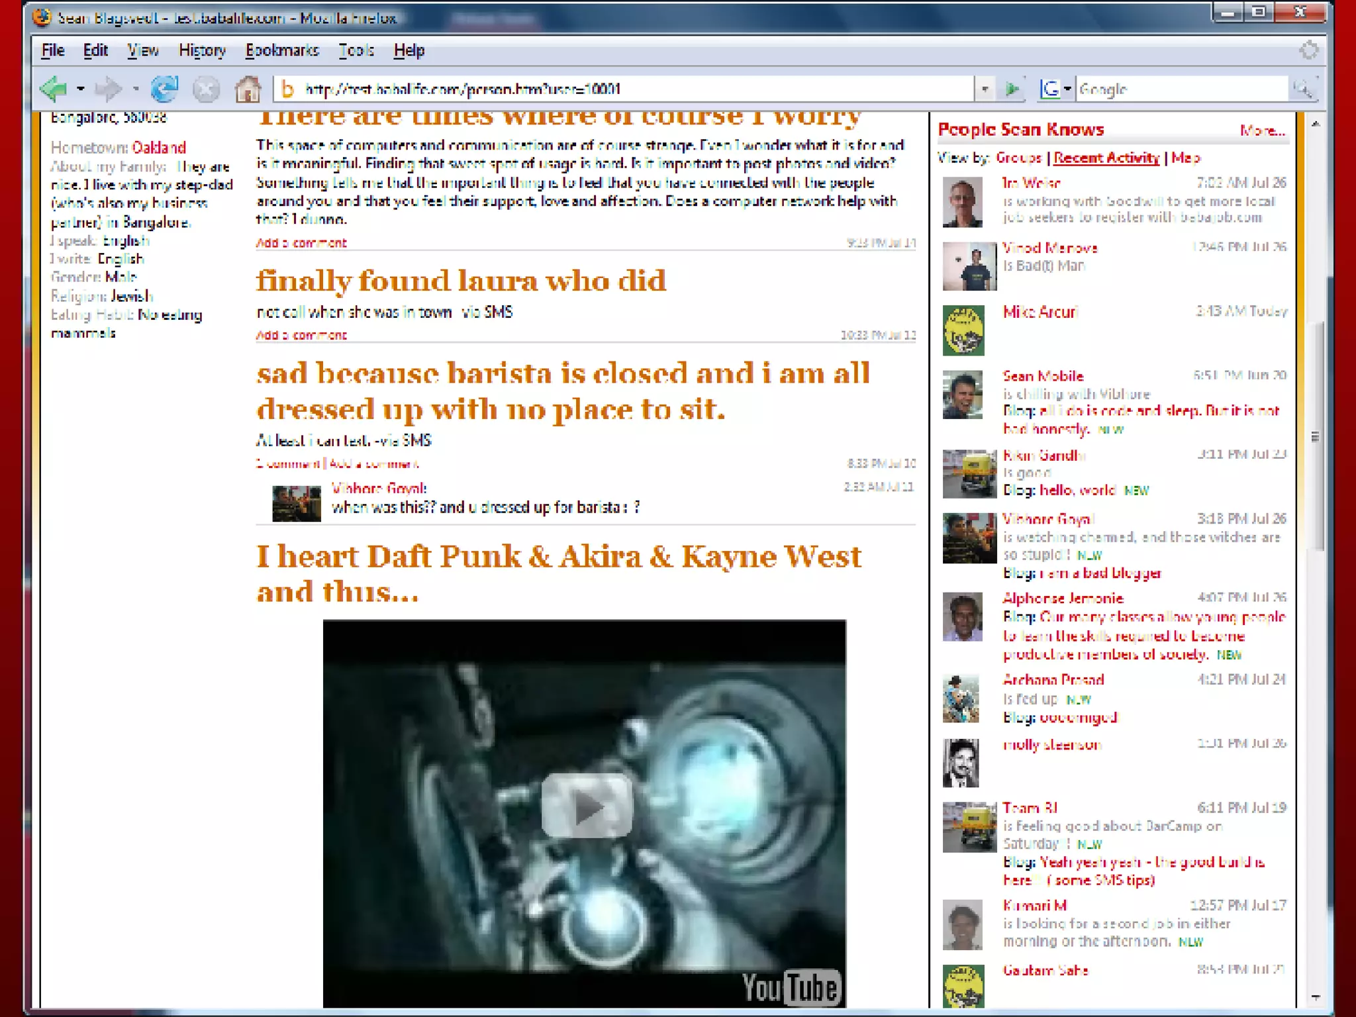Click the green Go arrow button
The height and width of the screenshot is (1017, 1356).
1012,89
